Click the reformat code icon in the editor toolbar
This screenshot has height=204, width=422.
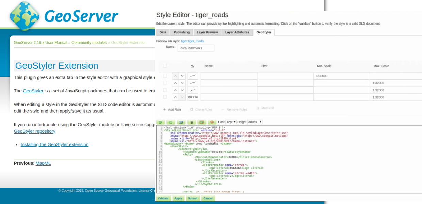(x=191, y=122)
